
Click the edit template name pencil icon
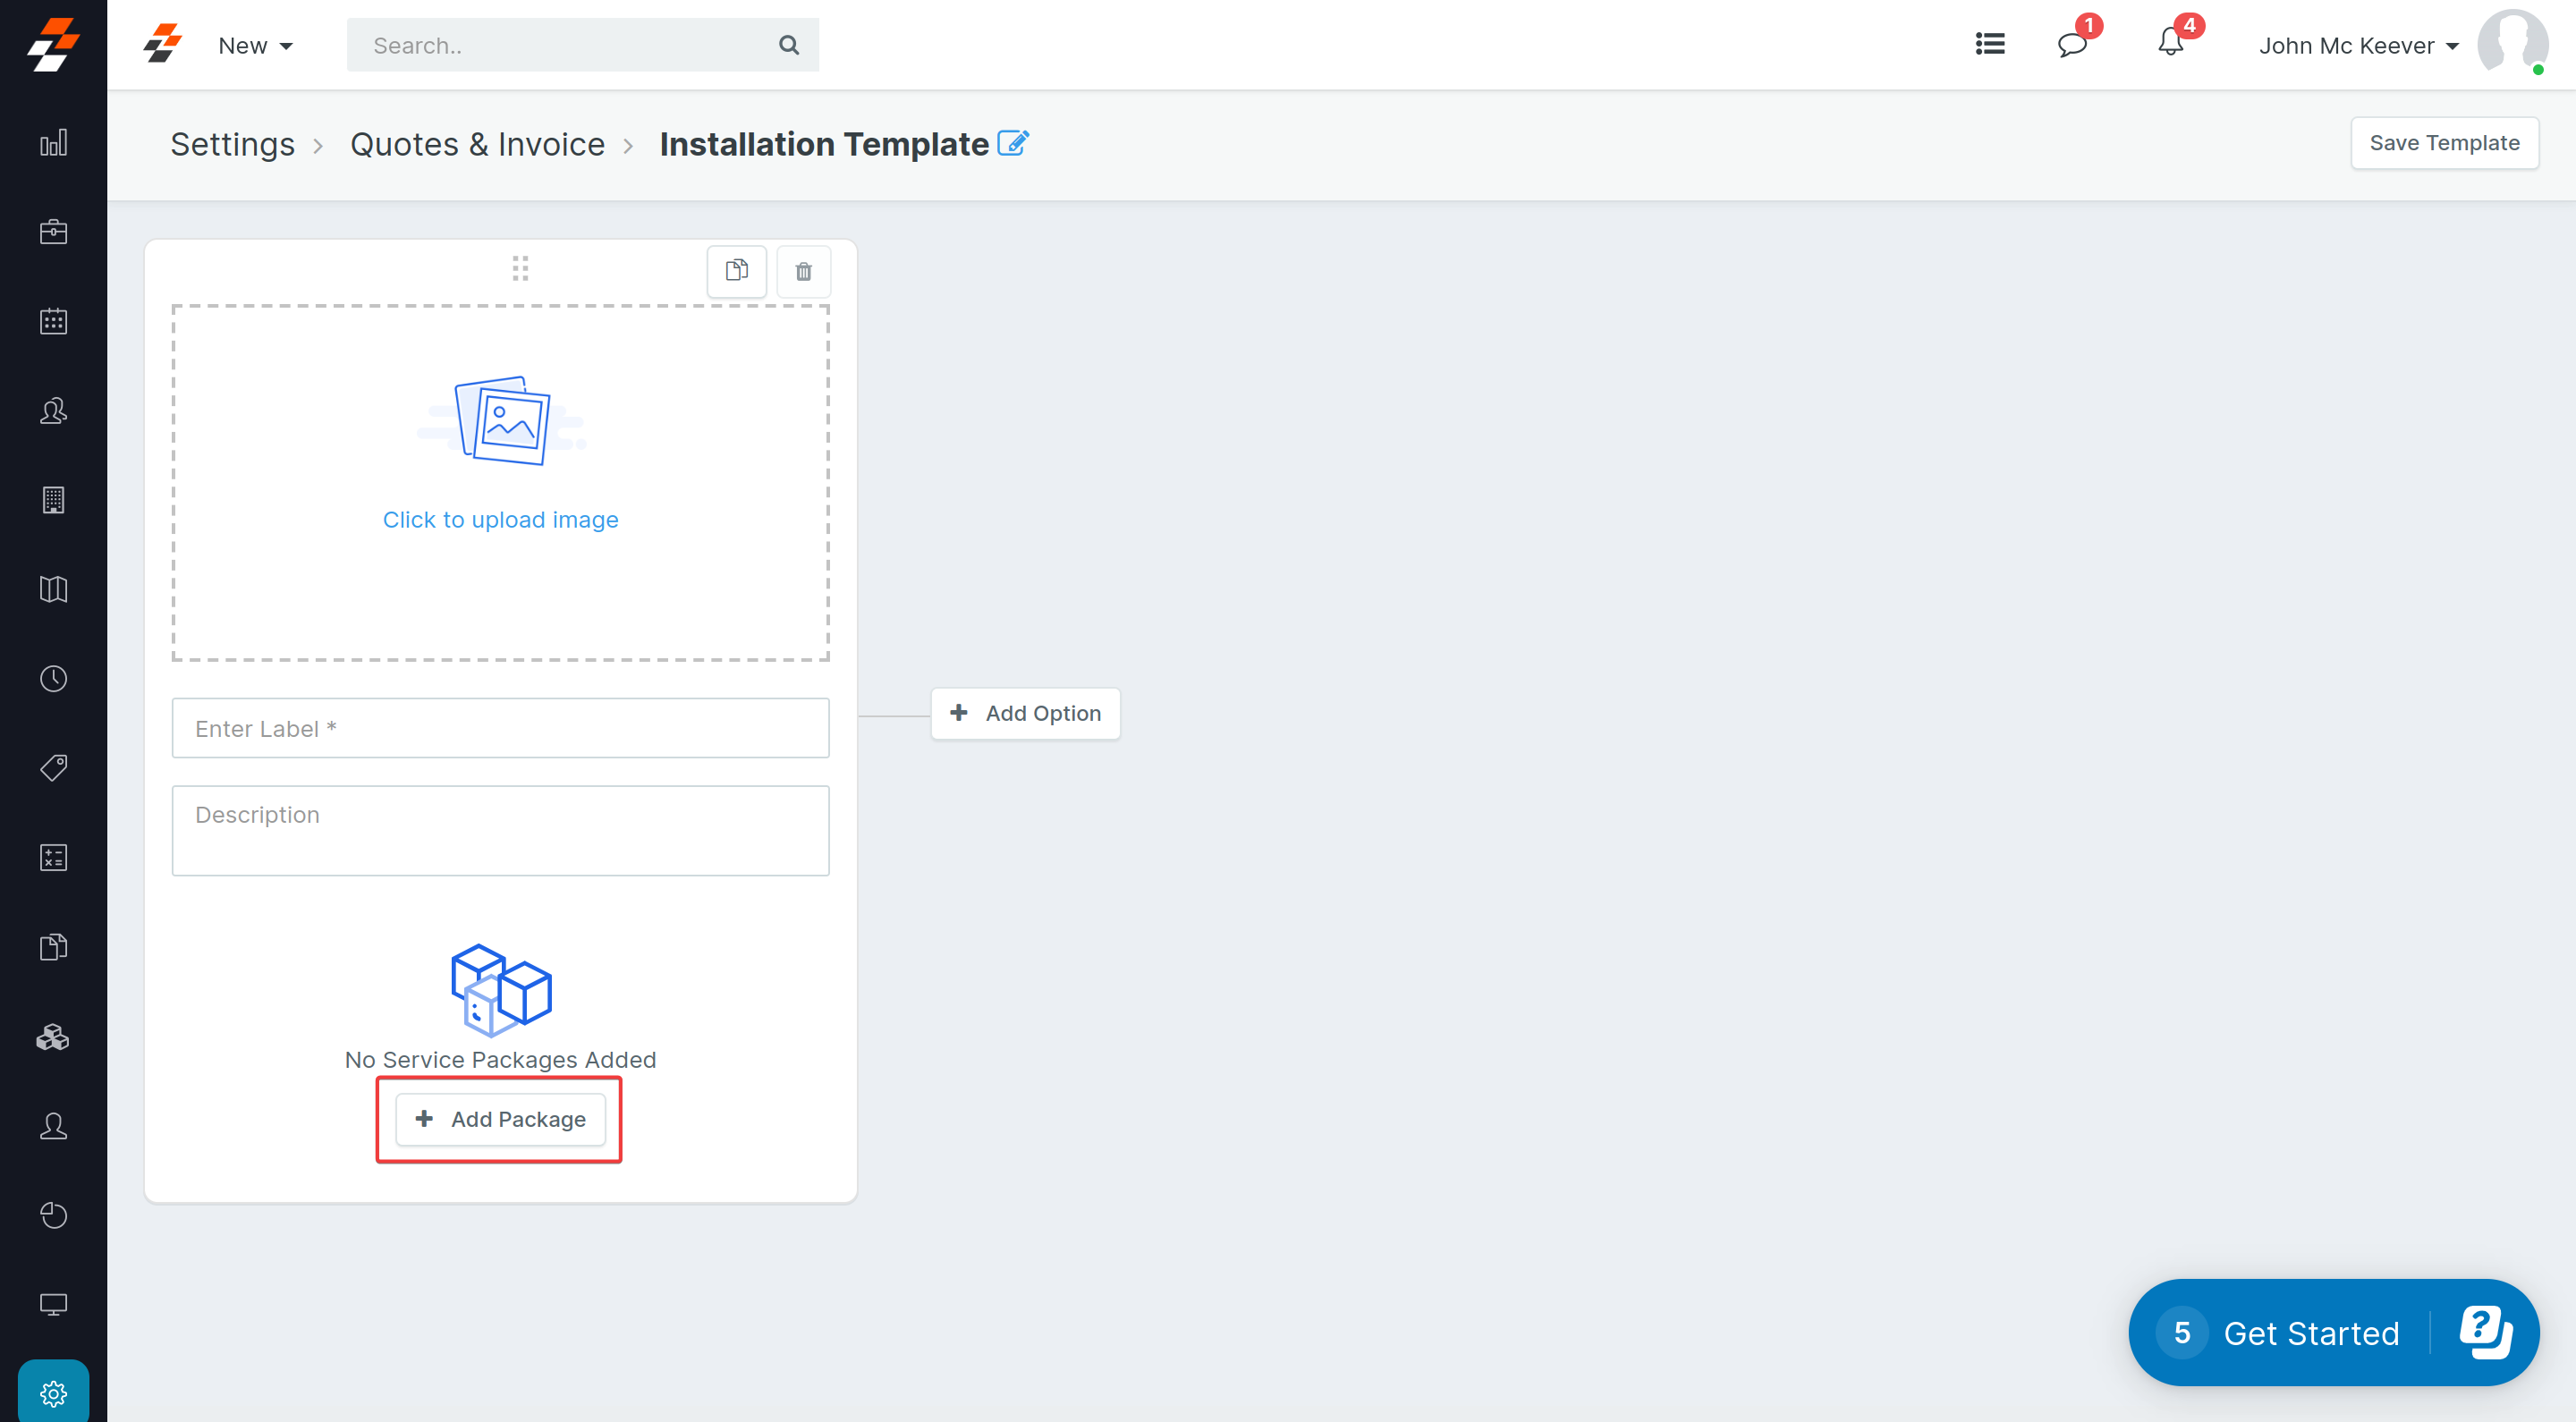click(1012, 143)
